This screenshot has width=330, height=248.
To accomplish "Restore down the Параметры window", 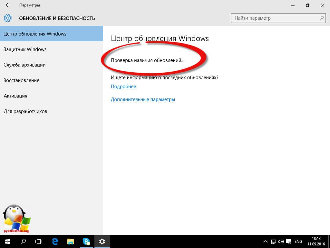I will pyautogui.click(x=308, y=5).
